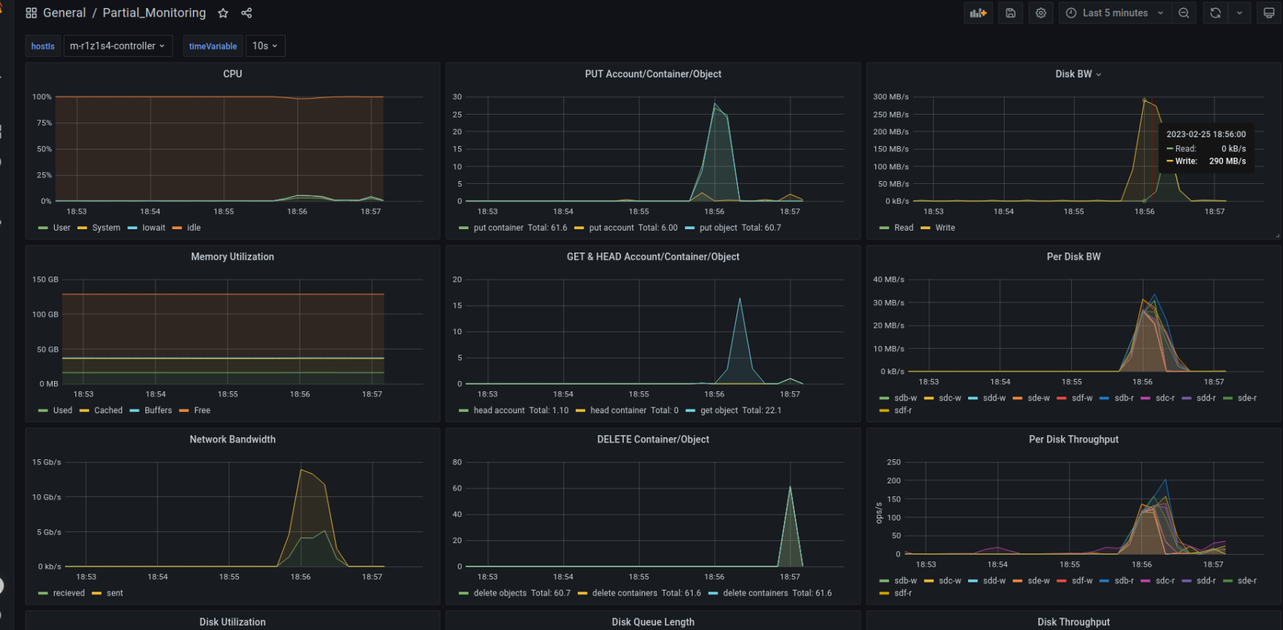Go to the General folder breadcrumb

[64, 13]
